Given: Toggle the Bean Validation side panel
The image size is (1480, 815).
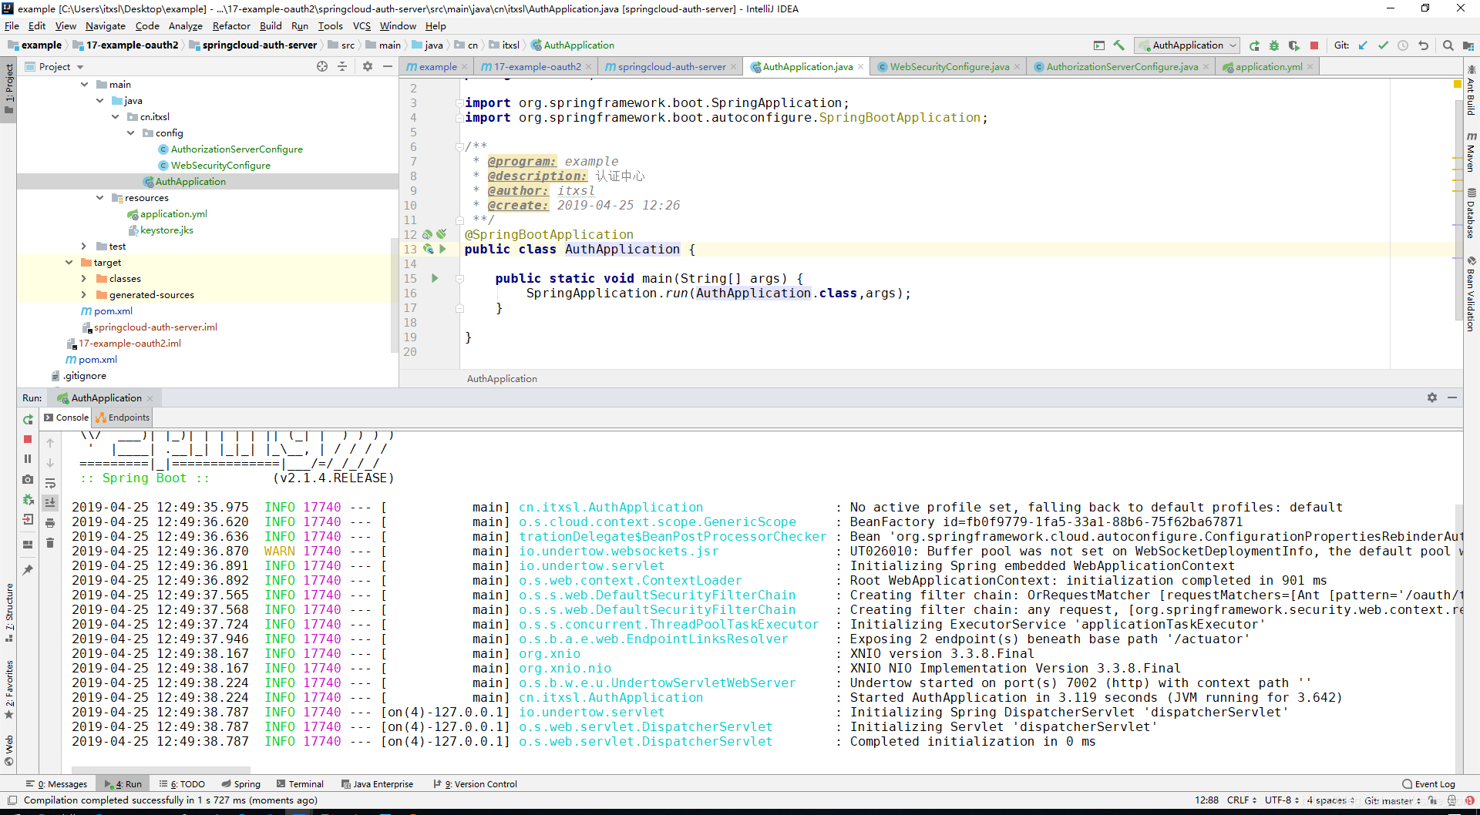Looking at the screenshot, I should tap(1471, 294).
